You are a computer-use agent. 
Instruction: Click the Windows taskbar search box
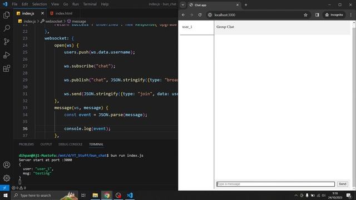pos(44,195)
